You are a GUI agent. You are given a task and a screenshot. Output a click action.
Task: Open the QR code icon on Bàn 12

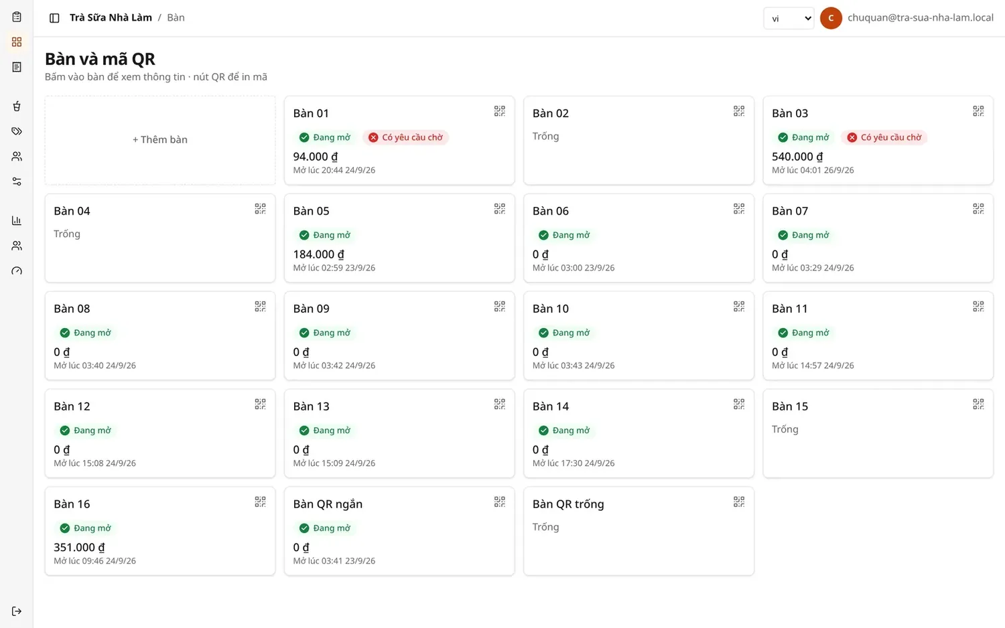pos(261,404)
